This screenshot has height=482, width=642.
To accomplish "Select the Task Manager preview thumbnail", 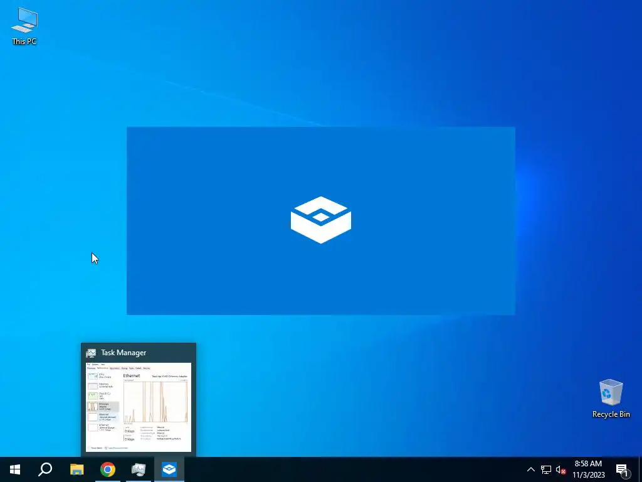I will (139, 407).
